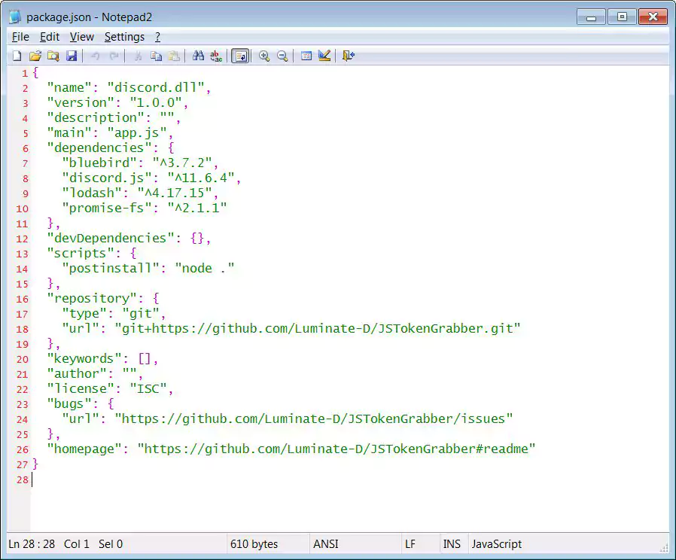Open the View menu

pos(82,37)
